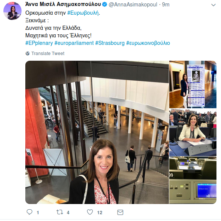Click the globe icon beside Translate Tweet

coord(28,54)
